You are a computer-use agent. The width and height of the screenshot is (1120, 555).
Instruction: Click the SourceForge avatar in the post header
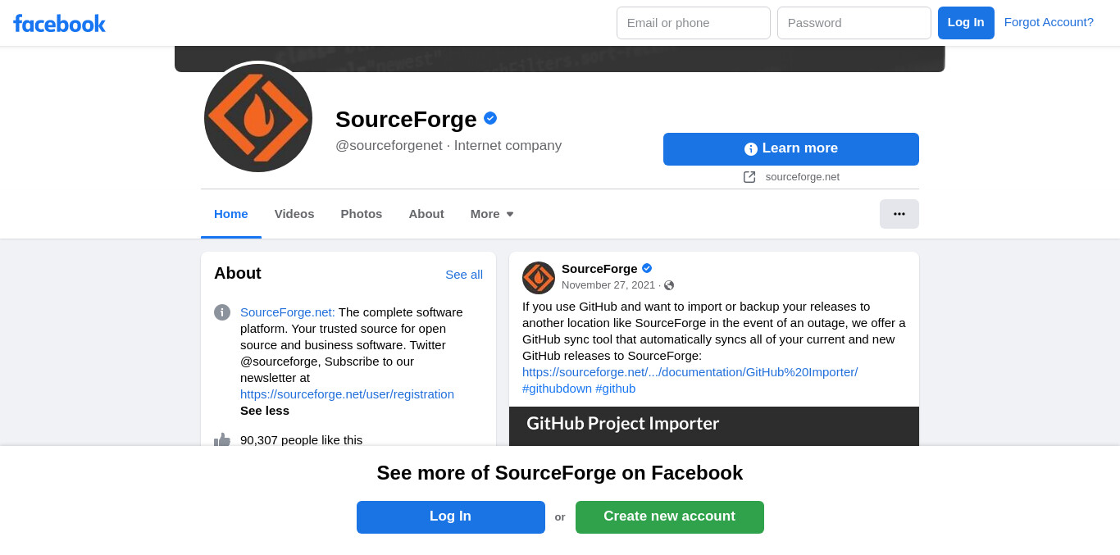point(539,278)
